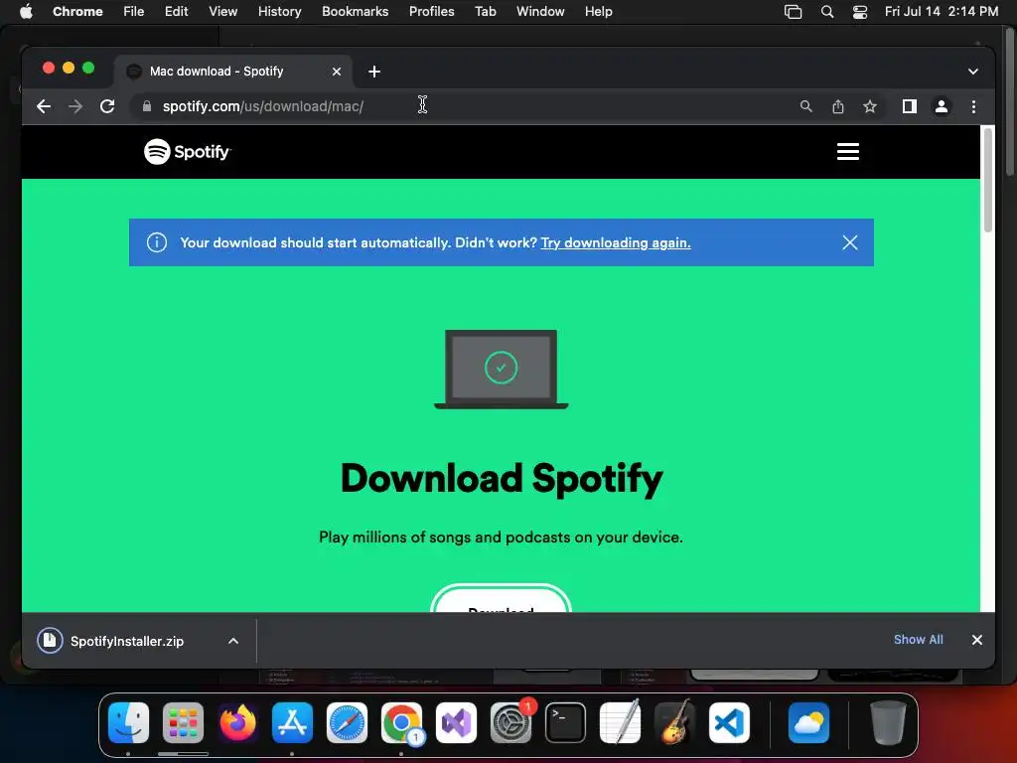The height and width of the screenshot is (763, 1017).
Task: Launch Firefox from the Dock
Action: click(x=237, y=723)
